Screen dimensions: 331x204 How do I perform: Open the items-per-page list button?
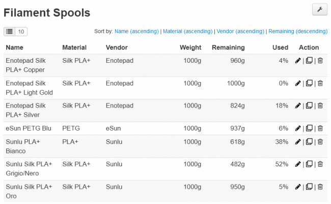pos(10,32)
